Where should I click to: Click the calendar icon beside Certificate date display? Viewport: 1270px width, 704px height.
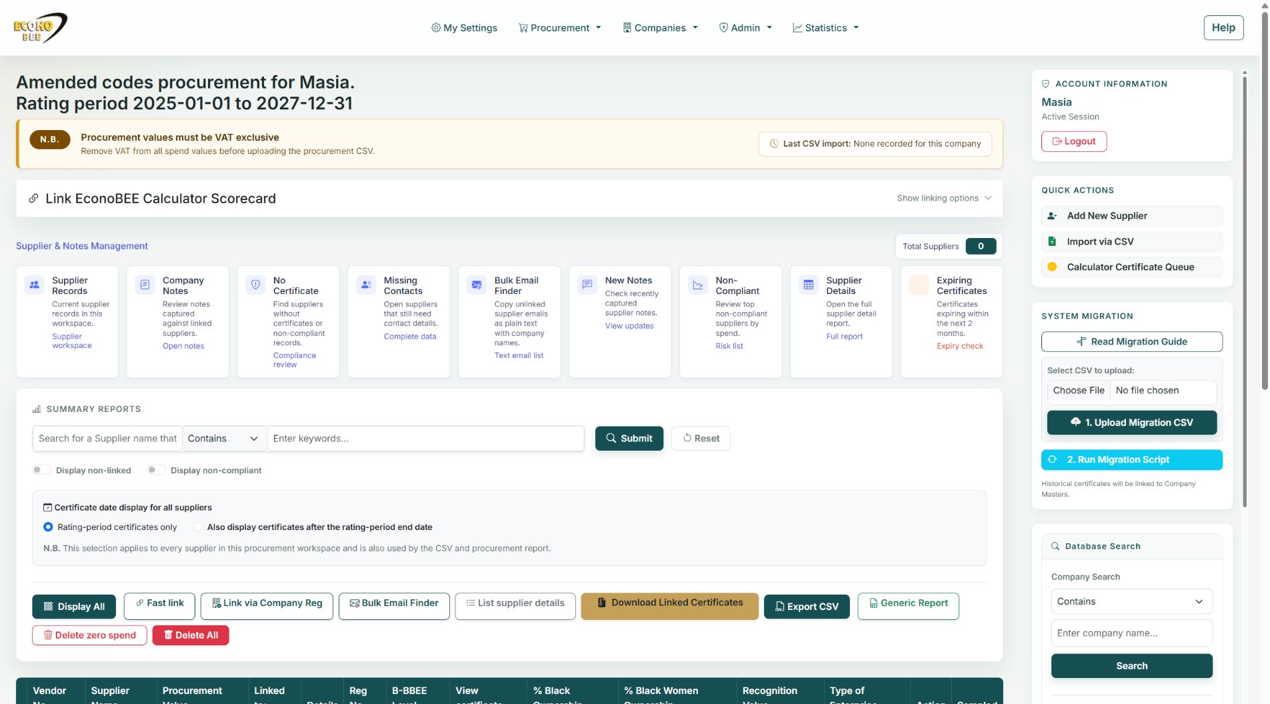coord(47,507)
